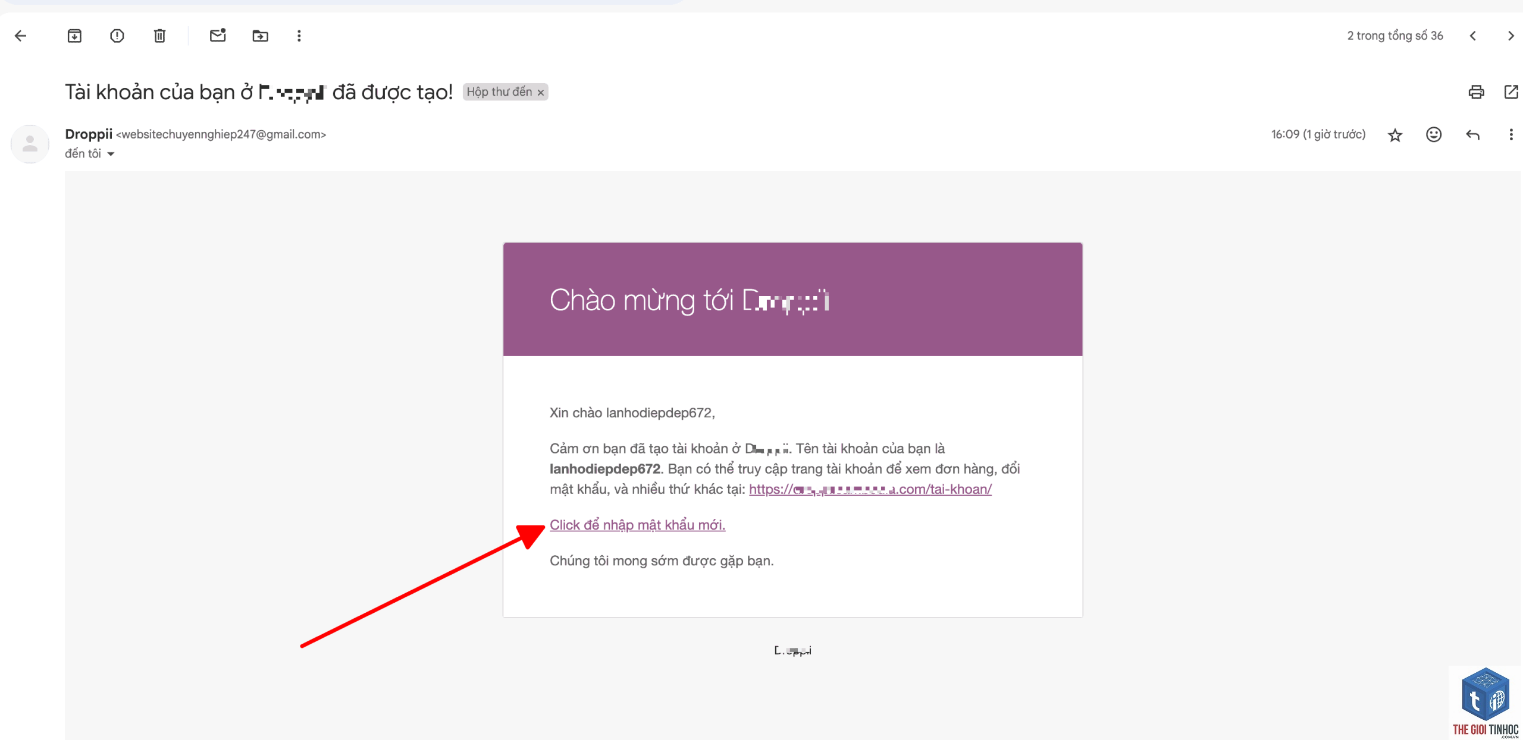The image size is (1523, 740).
Task: Click the bold username lanhodiepdep672
Action: [604, 469]
